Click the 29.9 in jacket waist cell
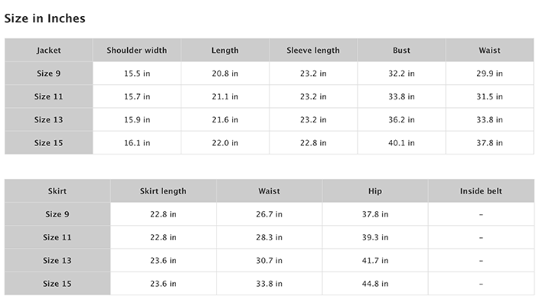Image resolution: width=536 pixels, height=306 pixels. (489, 73)
